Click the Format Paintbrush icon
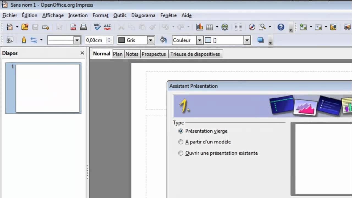This screenshot has height=198, width=352. point(152,27)
